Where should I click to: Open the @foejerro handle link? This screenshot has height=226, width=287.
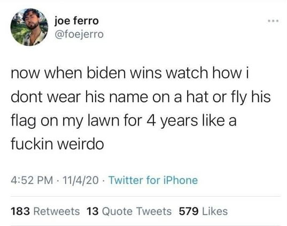pyautogui.click(x=79, y=34)
